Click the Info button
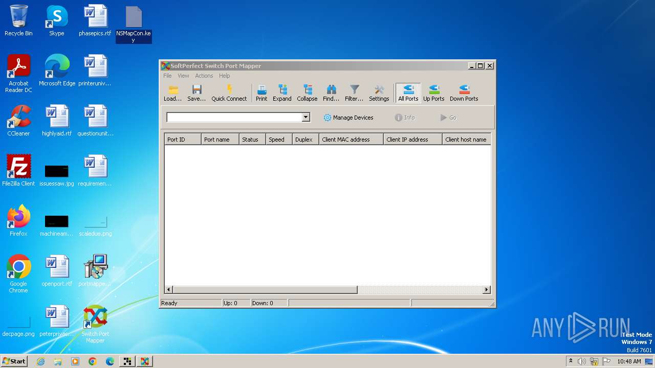This screenshot has width=655, height=368. 405,118
